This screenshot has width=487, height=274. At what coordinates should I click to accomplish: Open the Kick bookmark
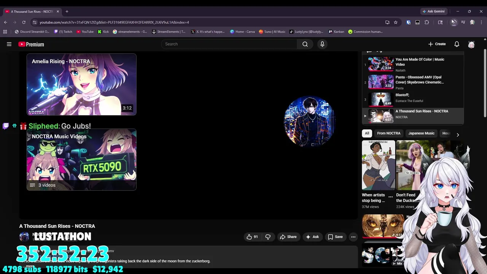(103, 32)
